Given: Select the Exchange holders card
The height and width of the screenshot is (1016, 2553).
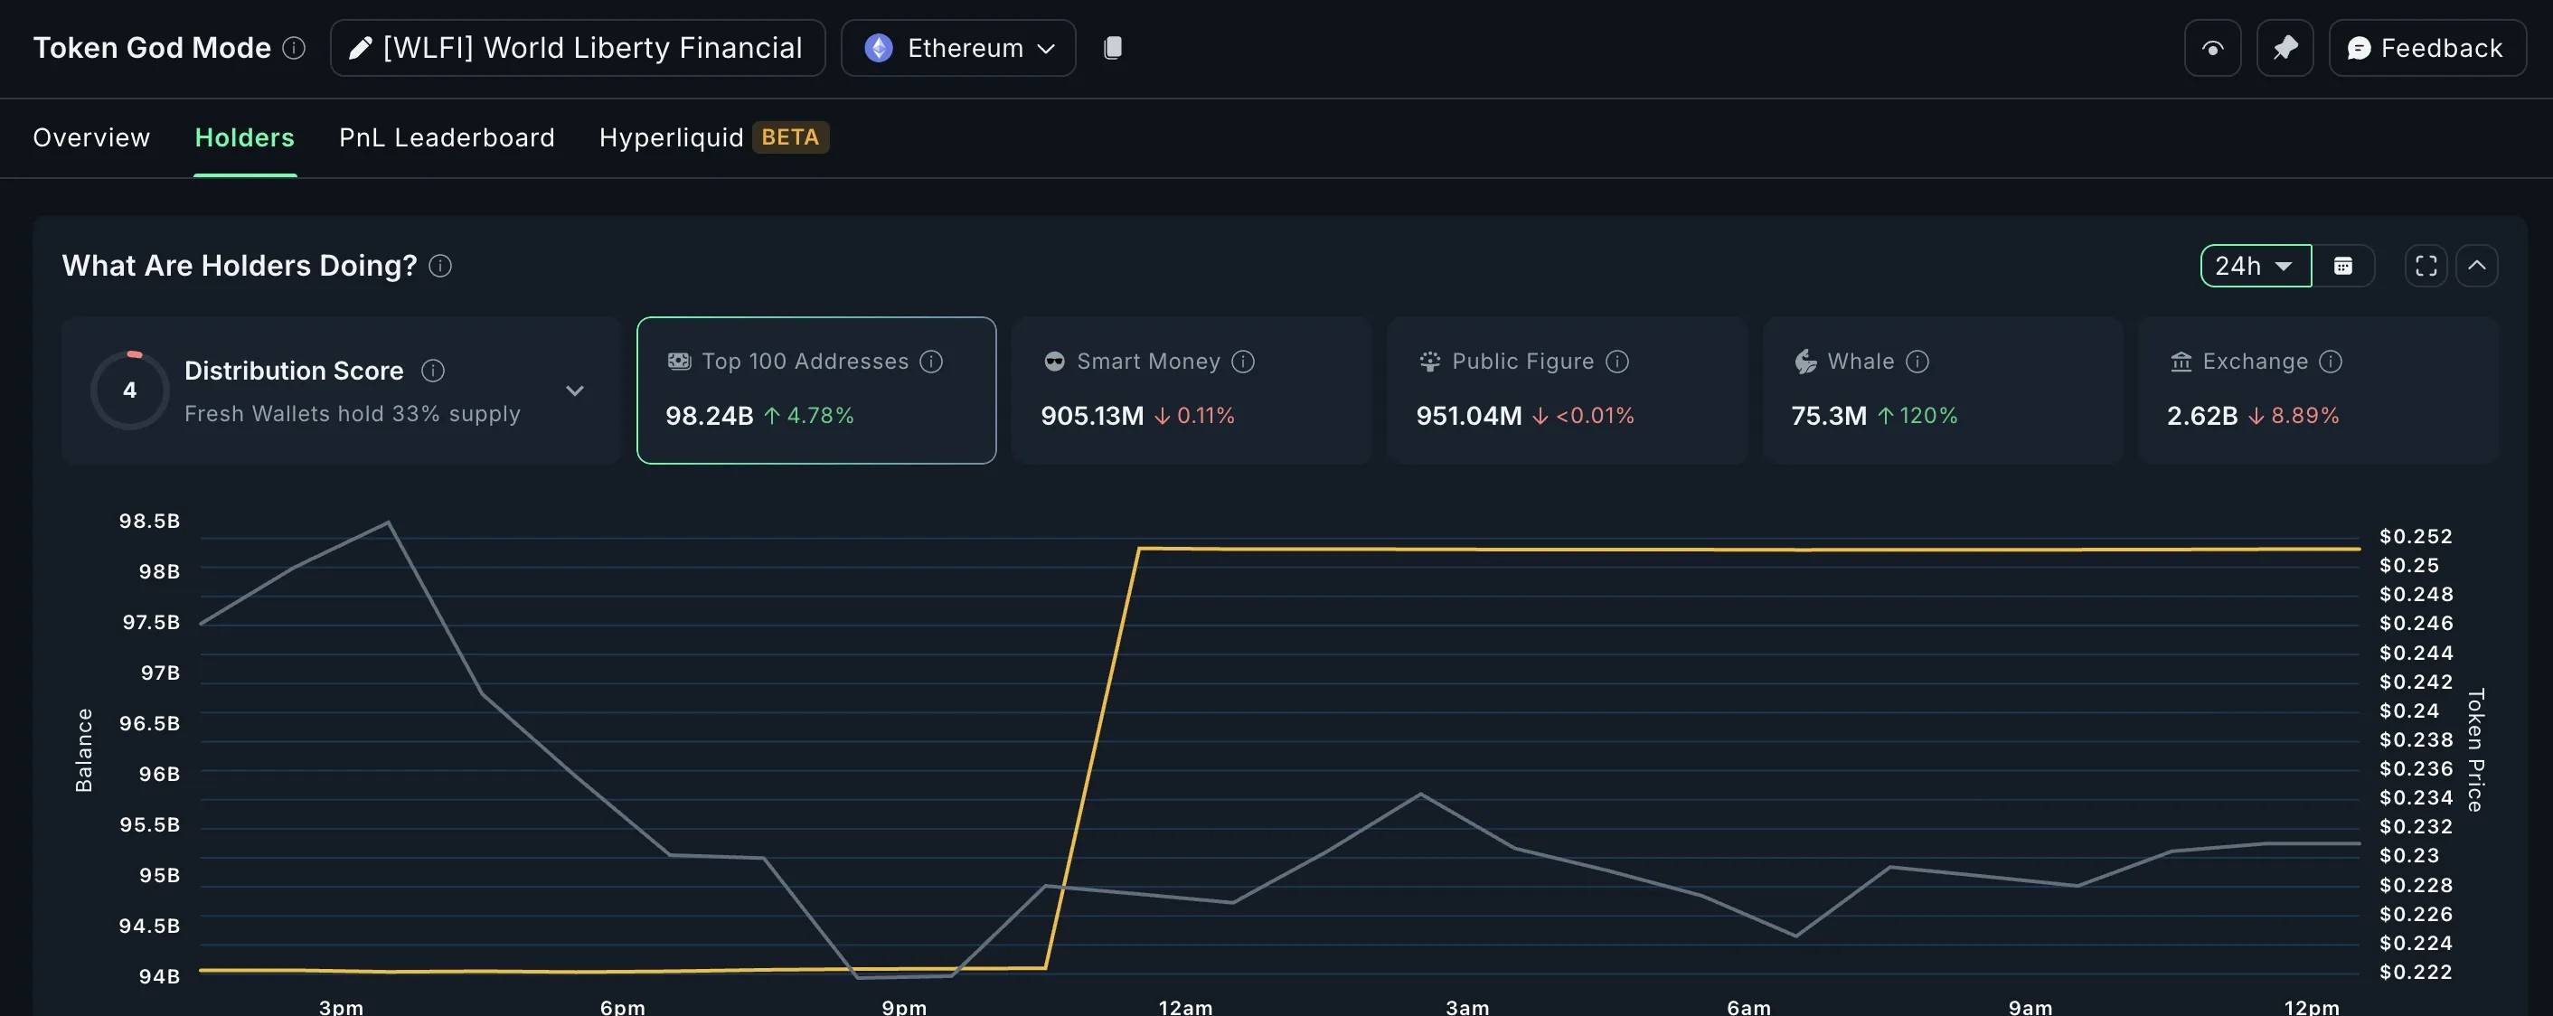Looking at the screenshot, I should pos(2318,390).
